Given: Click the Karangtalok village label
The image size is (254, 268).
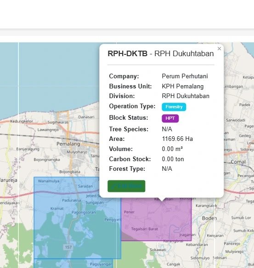Looking at the screenshot, I should pyautogui.click(x=206, y=206).
